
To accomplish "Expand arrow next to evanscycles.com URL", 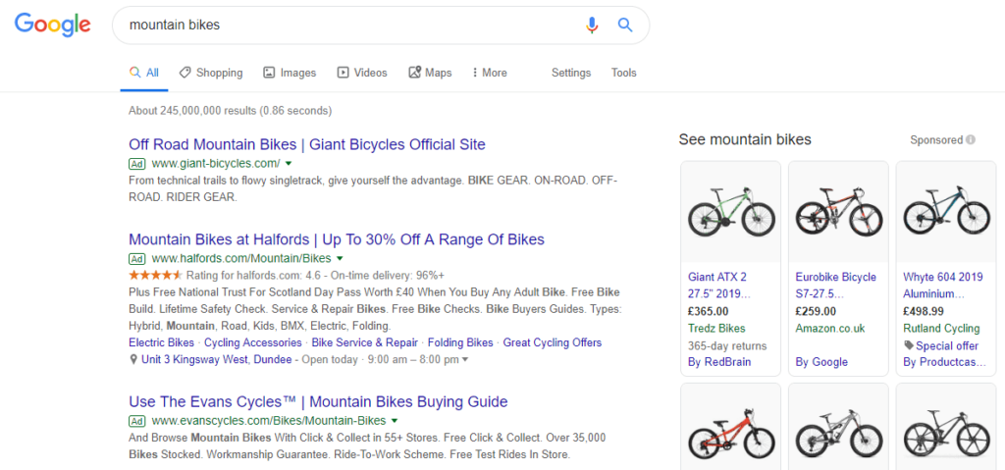I will (x=395, y=421).
